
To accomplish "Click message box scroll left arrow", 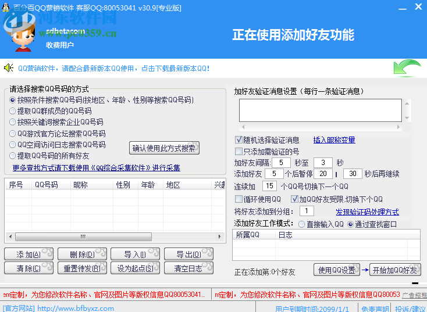I will tap(243, 127).
